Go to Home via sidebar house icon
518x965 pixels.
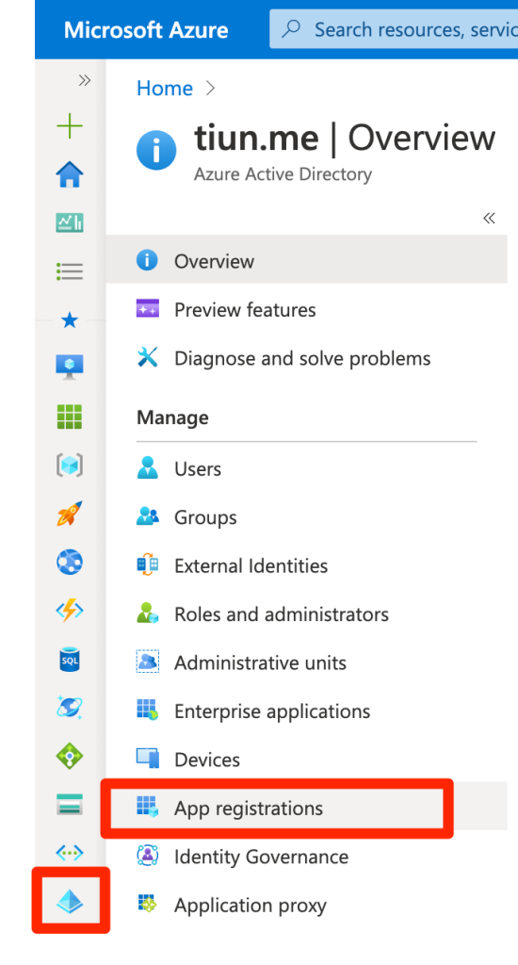coord(70,174)
